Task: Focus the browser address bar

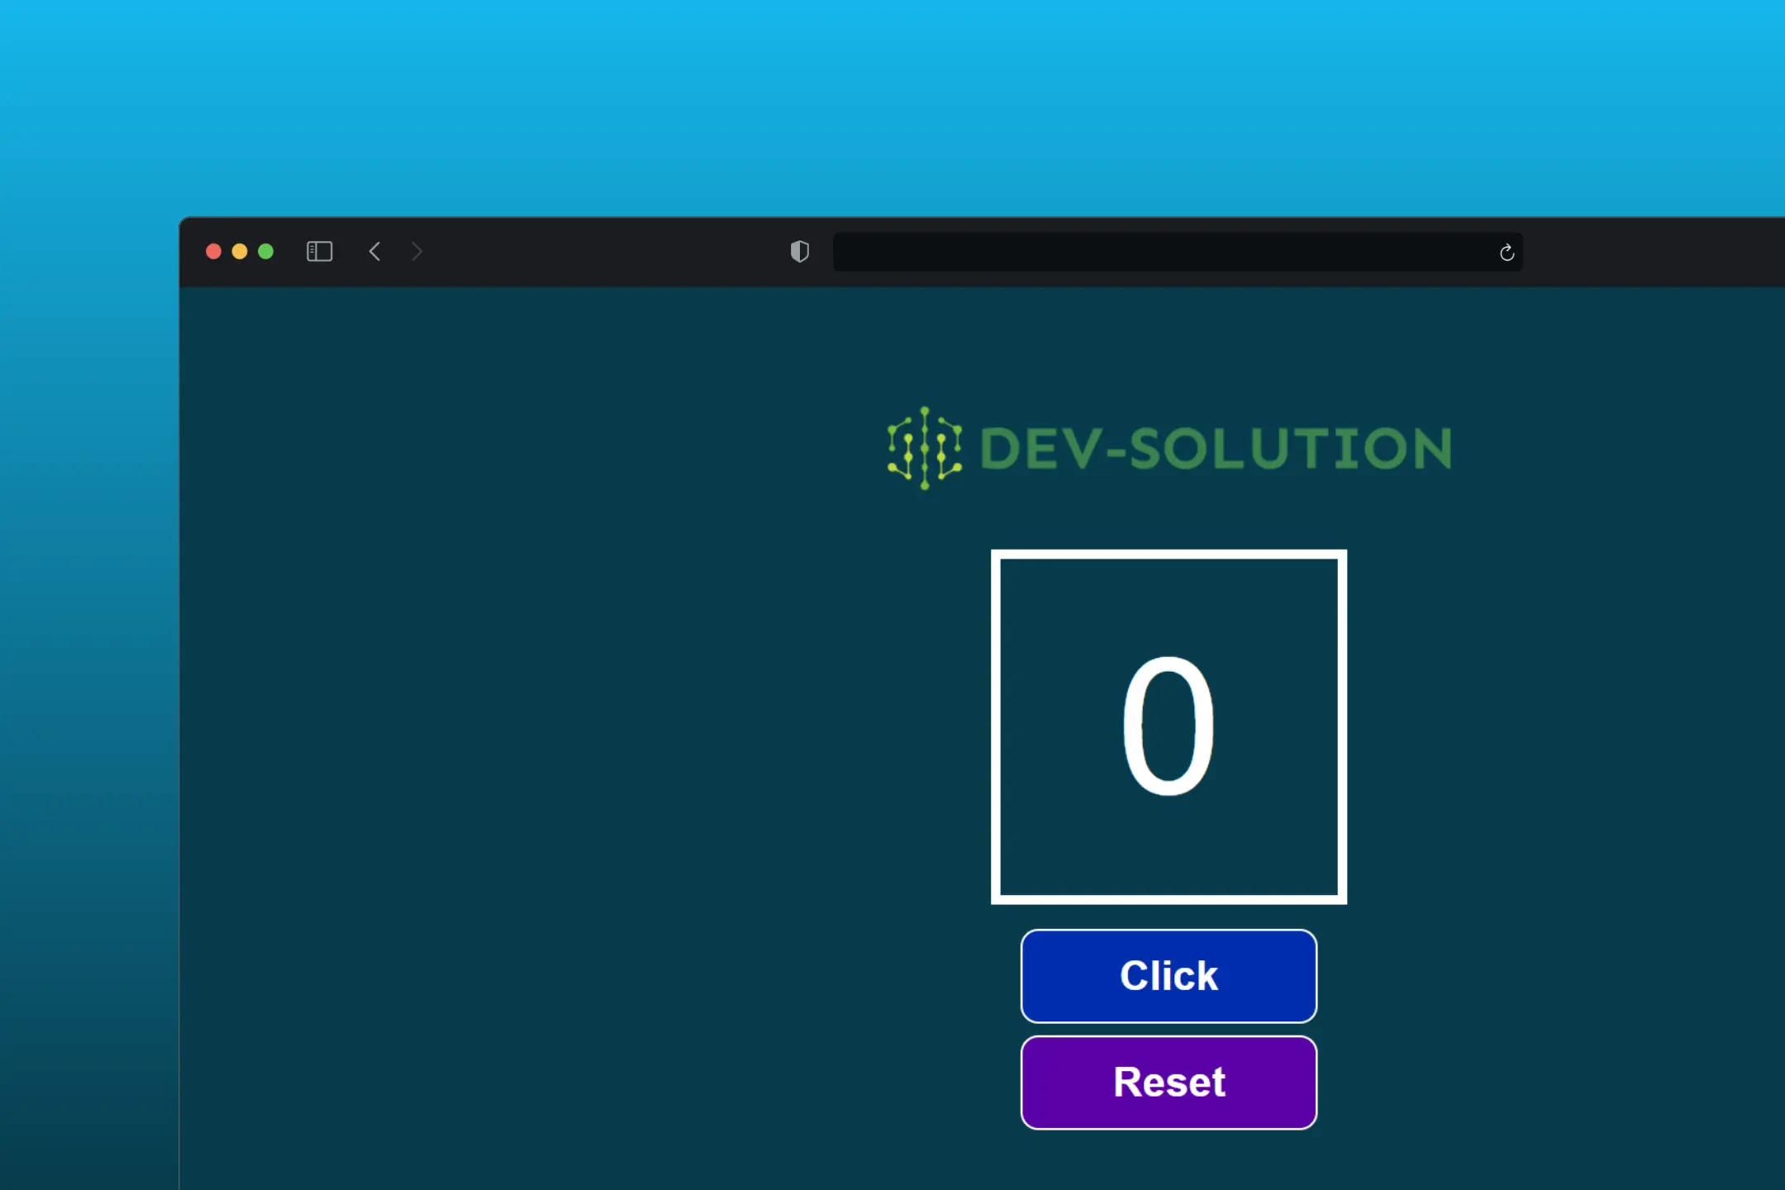Action: [x=1178, y=252]
